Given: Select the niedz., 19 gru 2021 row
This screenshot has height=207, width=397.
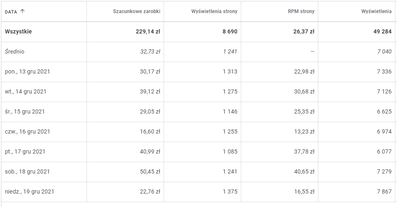Looking at the screenshot, I should click(x=29, y=192).
